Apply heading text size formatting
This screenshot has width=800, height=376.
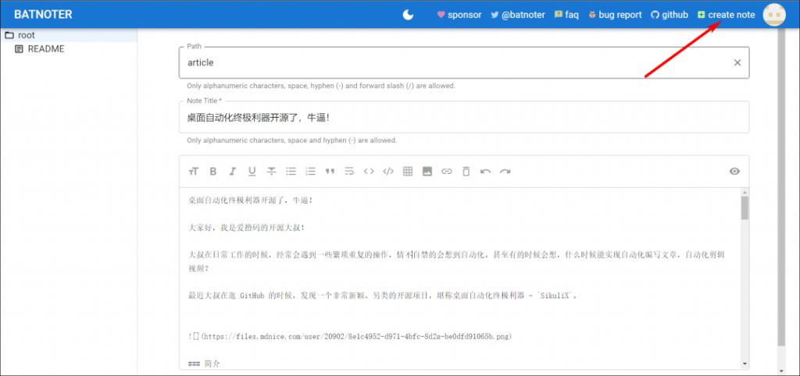tap(194, 172)
